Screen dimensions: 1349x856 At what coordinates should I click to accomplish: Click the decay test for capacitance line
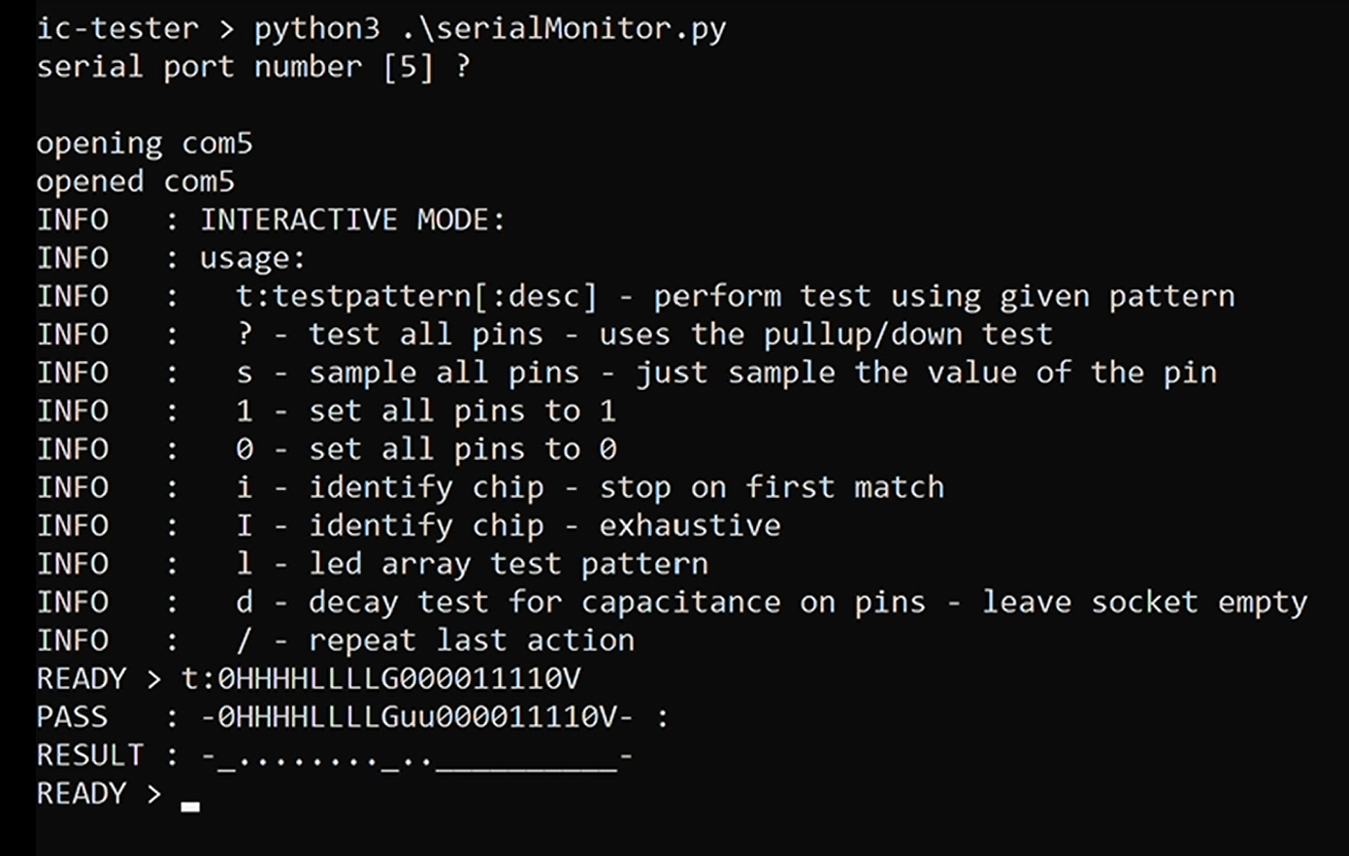[x=672, y=603]
